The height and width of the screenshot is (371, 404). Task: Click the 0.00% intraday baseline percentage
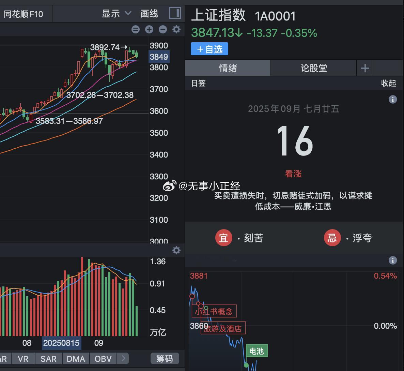[385, 326]
